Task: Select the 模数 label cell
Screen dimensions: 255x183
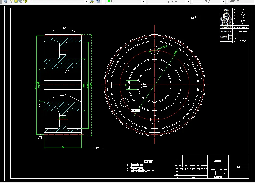Action: pos(226,10)
